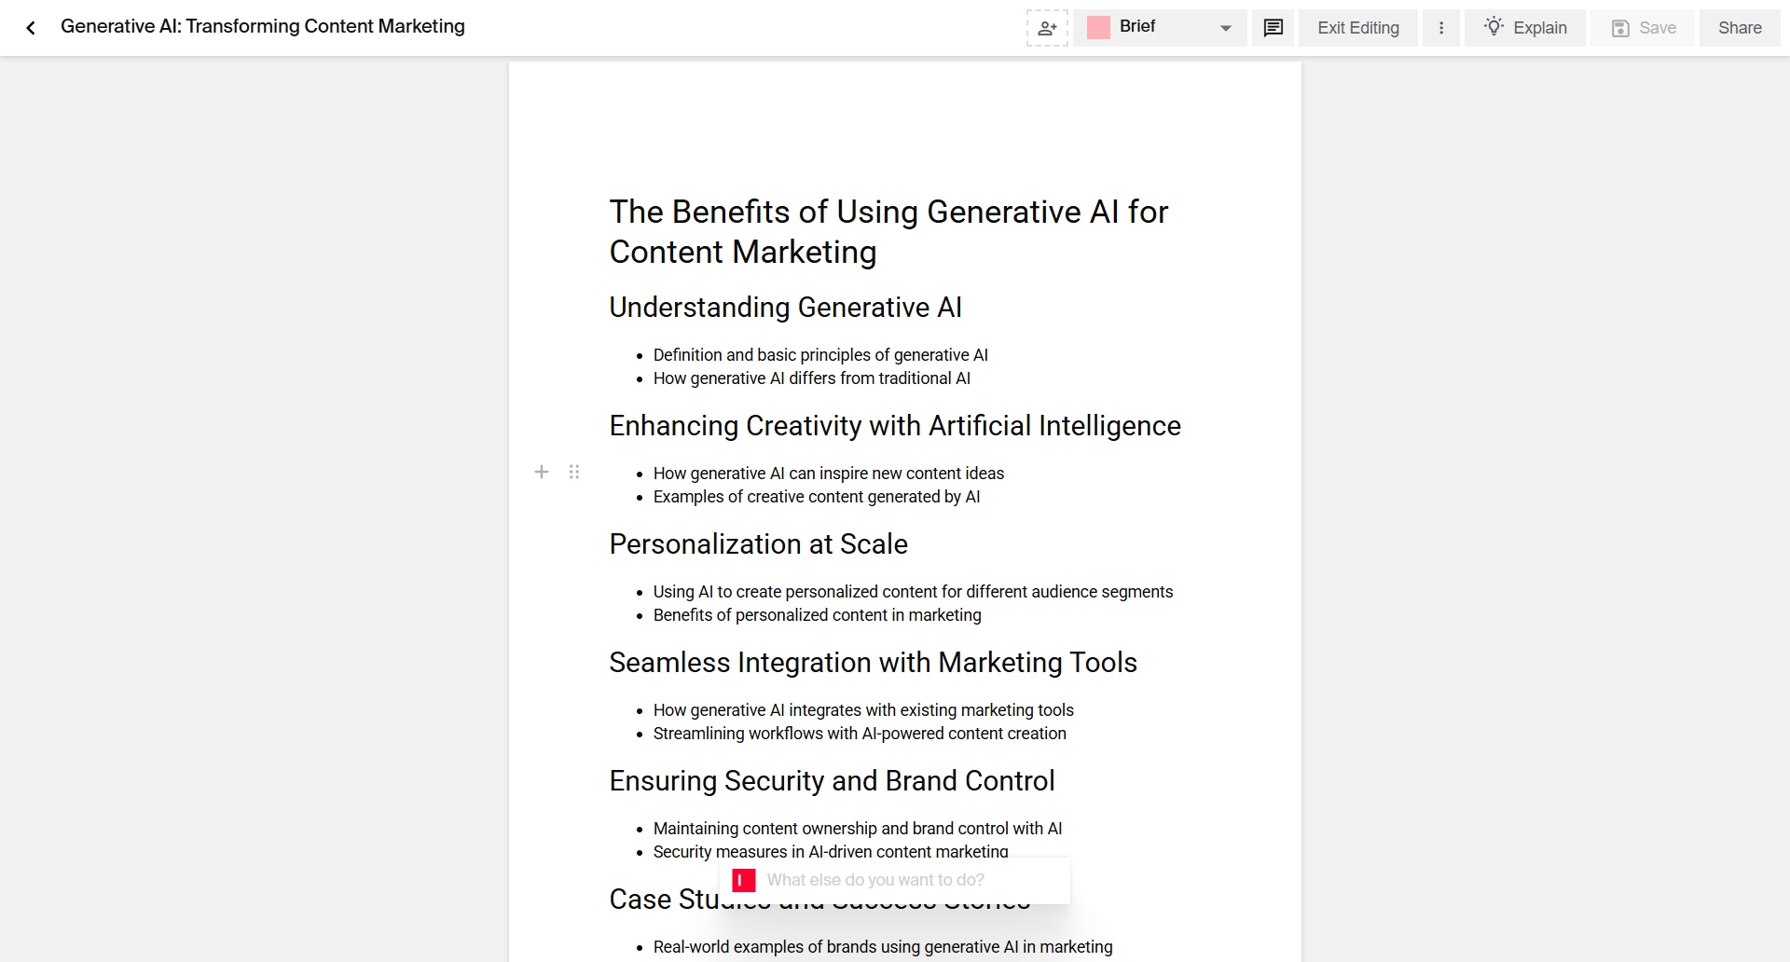This screenshot has width=1790, height=962.
Task: Click 'How generative AI integrates with existing marketing tools'
Action: pyautogui.click(x=863, y=710)
